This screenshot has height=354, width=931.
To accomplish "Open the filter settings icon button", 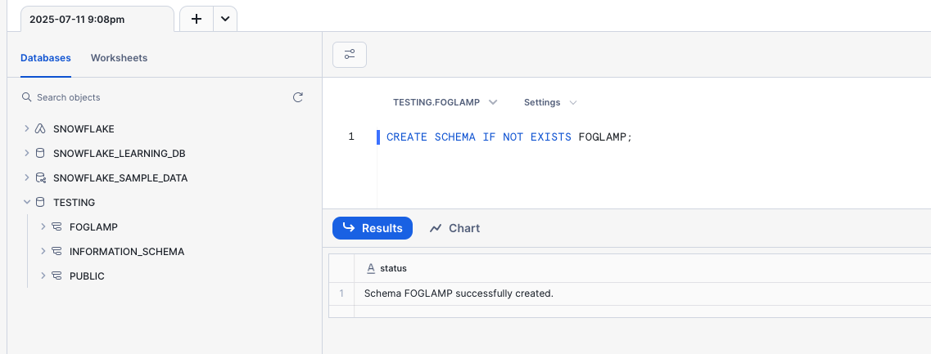I will coord(350,55).
